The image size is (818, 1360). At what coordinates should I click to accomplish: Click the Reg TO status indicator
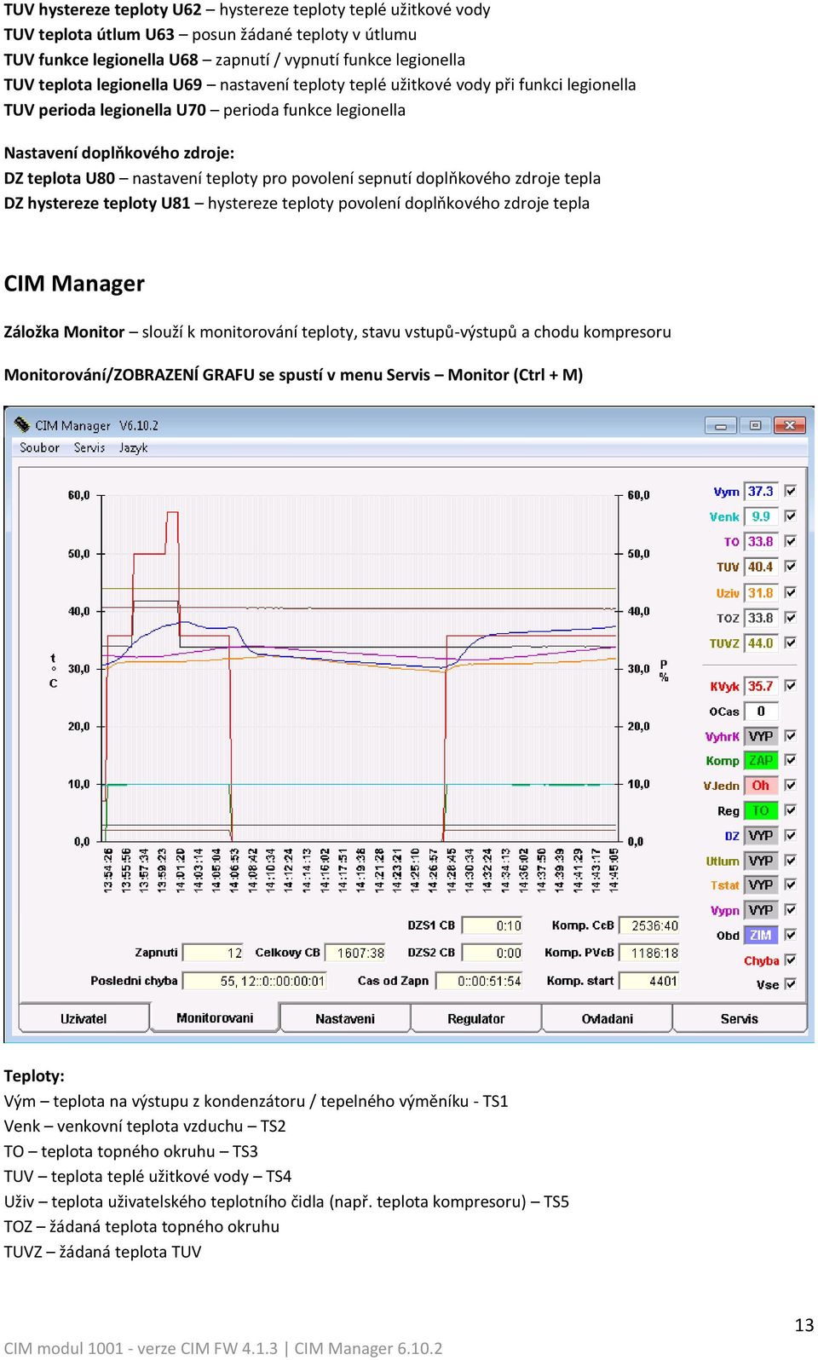coord(761,810)
